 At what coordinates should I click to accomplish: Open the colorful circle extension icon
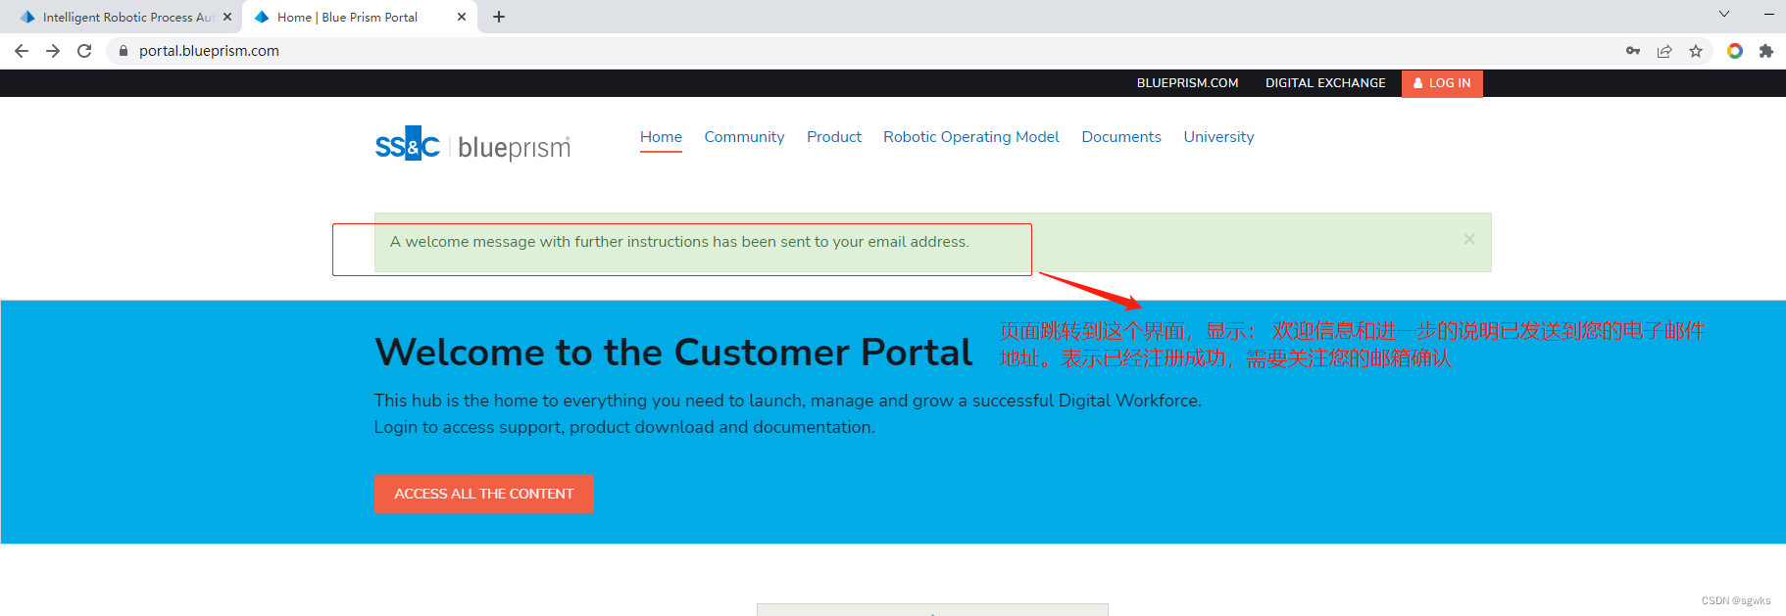pos(1735,51)
